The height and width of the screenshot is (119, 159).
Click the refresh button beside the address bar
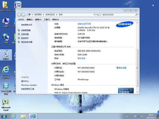[98, 14]
